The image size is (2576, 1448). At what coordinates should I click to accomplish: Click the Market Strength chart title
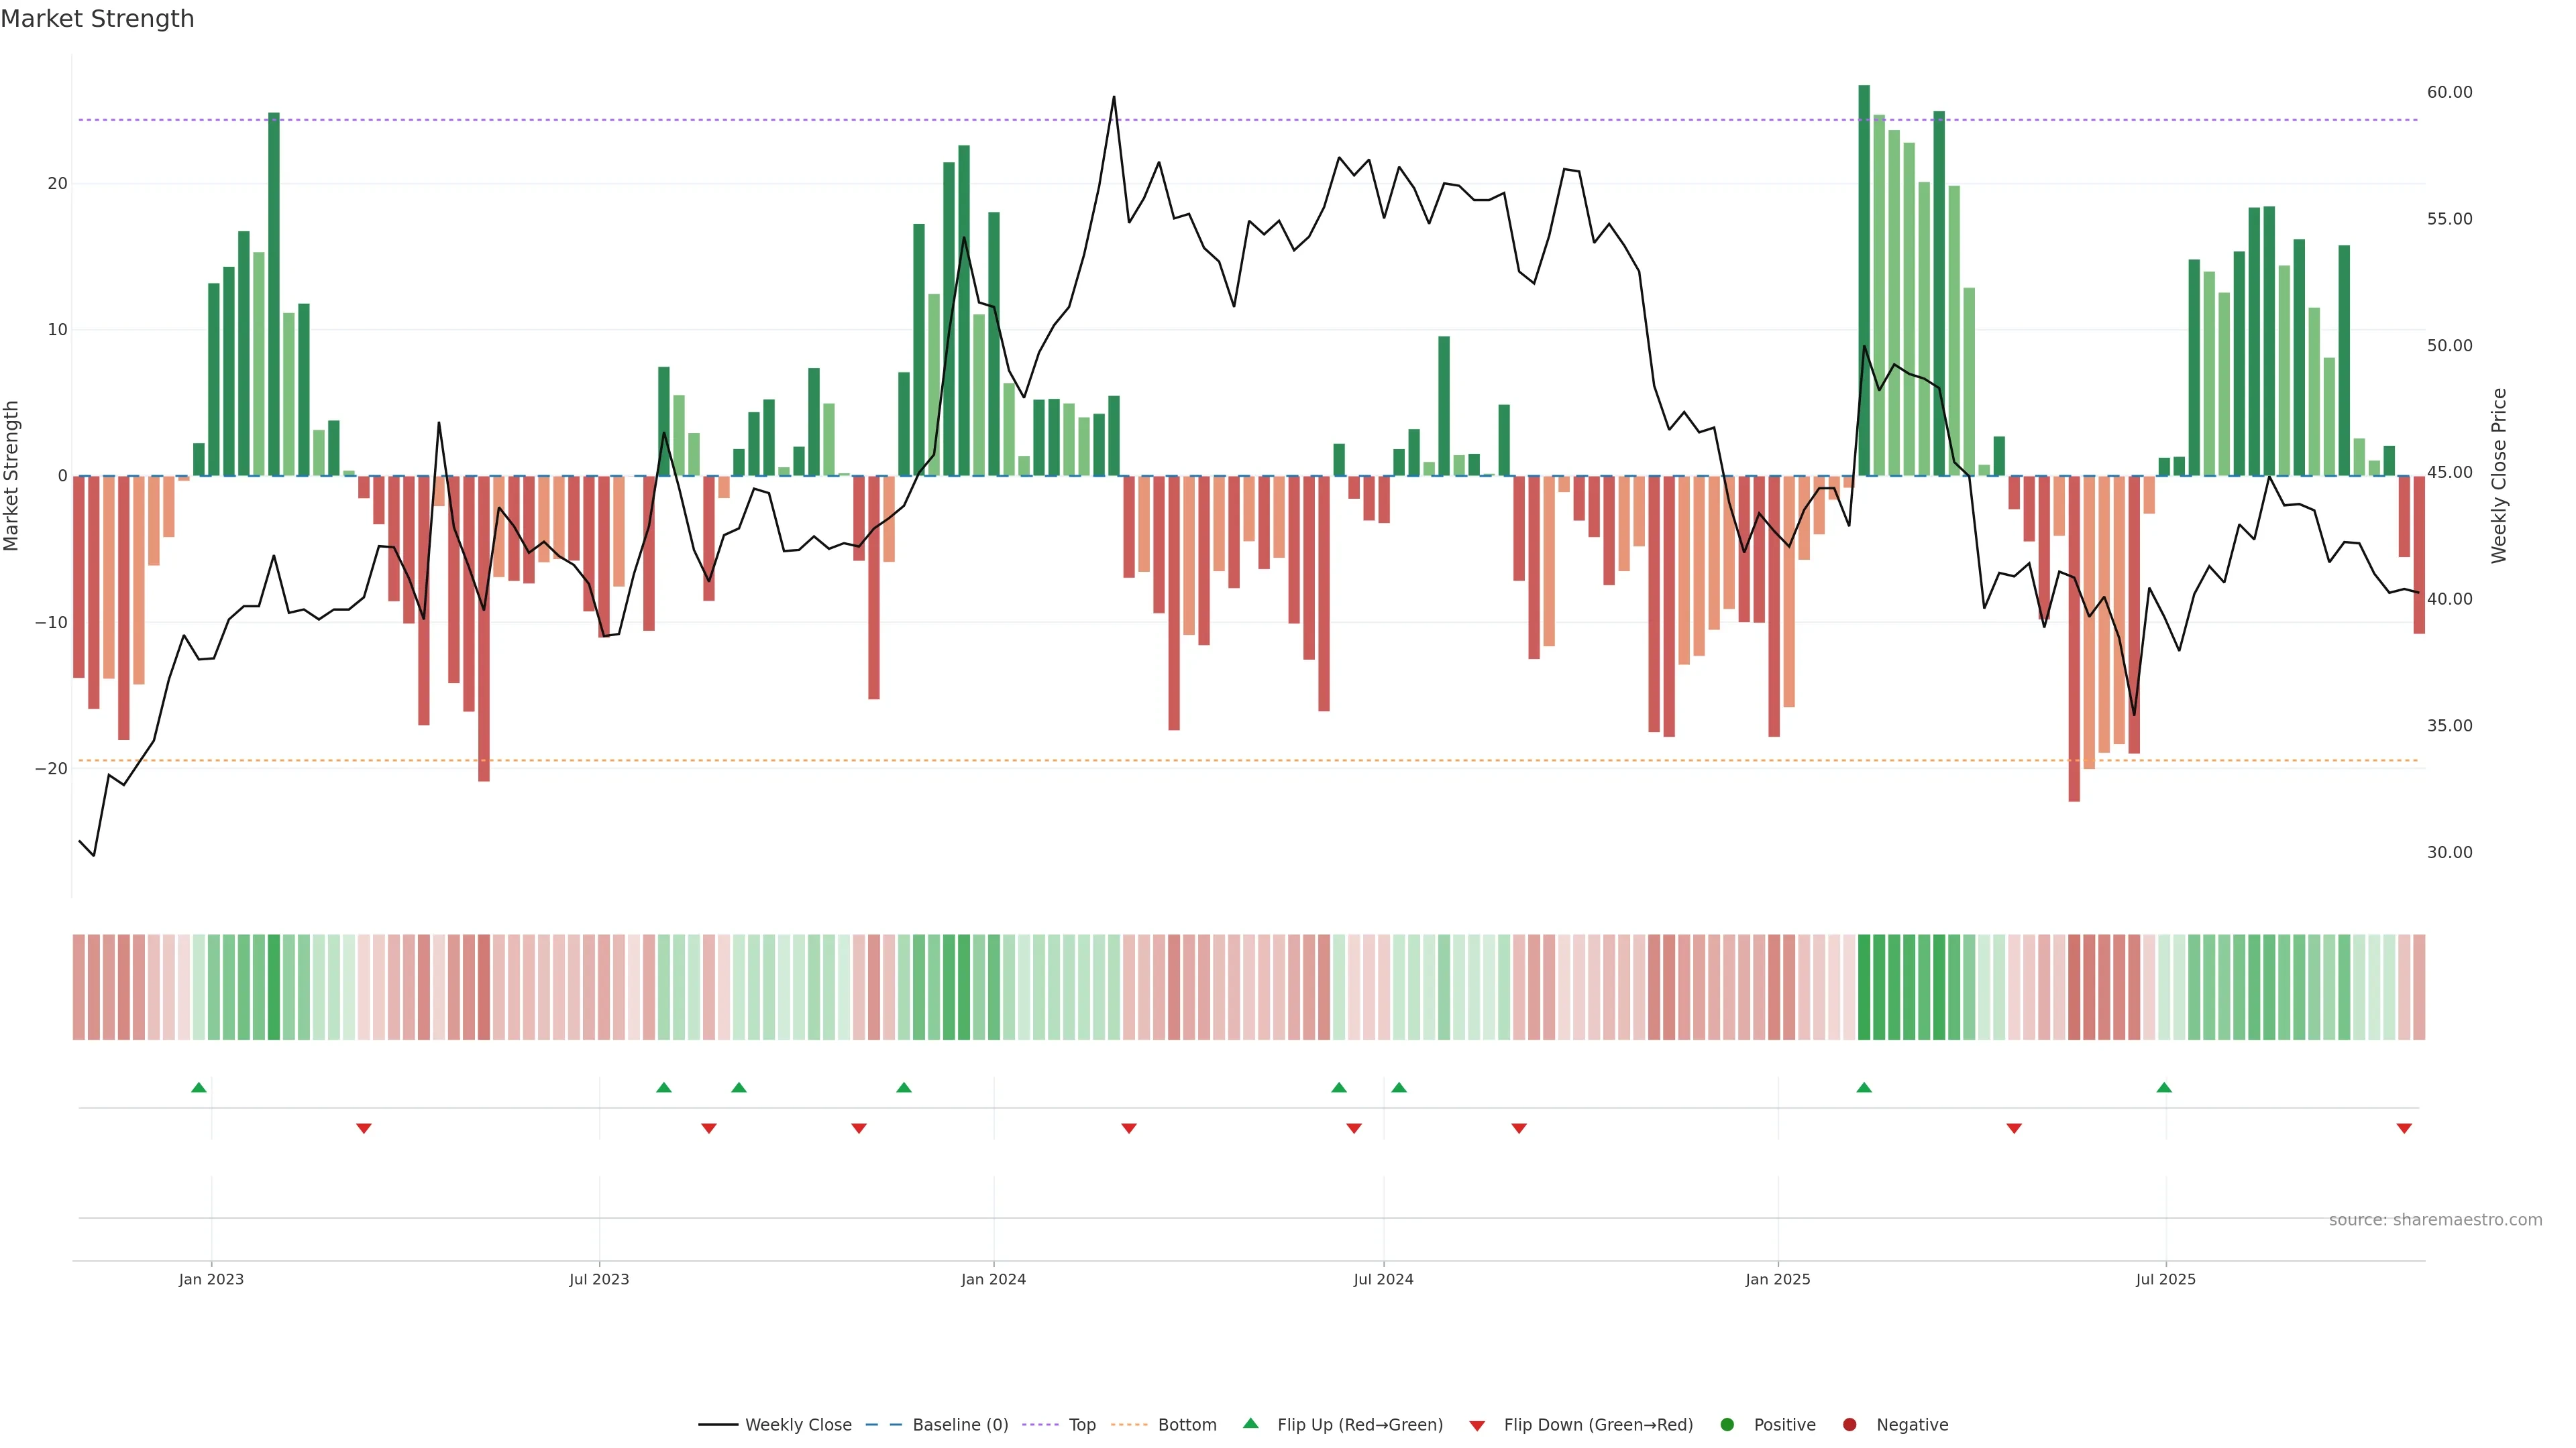pyautogui.click(x=97, y=19)
